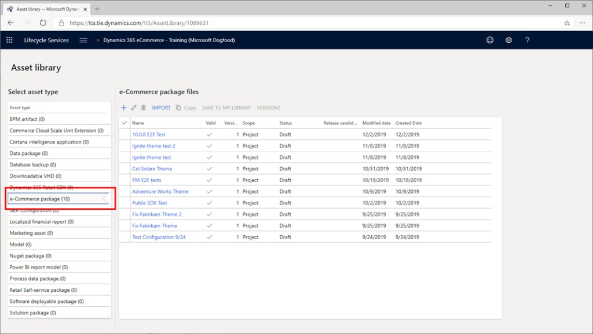Click the add (+) icon to upload a package
Screen dimensions: 593x334
coord(123,107)
